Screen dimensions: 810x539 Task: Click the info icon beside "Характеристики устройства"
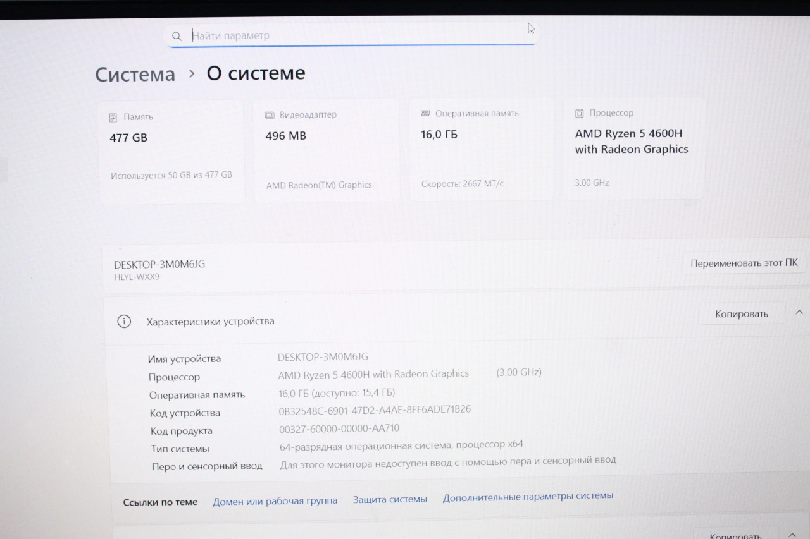124,322
